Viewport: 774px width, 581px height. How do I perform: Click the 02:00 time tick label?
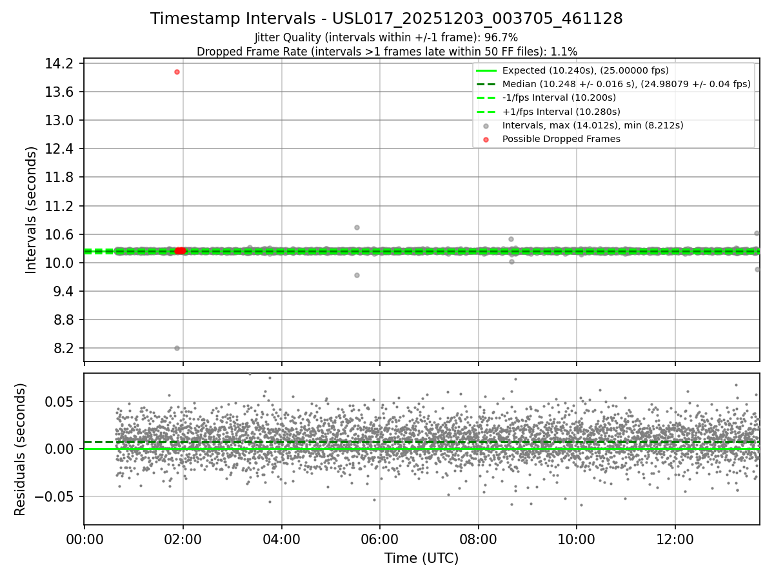click(x=183, y=540)
